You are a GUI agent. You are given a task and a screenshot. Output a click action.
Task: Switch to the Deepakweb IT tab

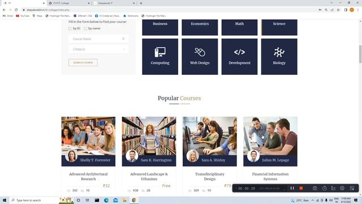[x=114, y=3]
